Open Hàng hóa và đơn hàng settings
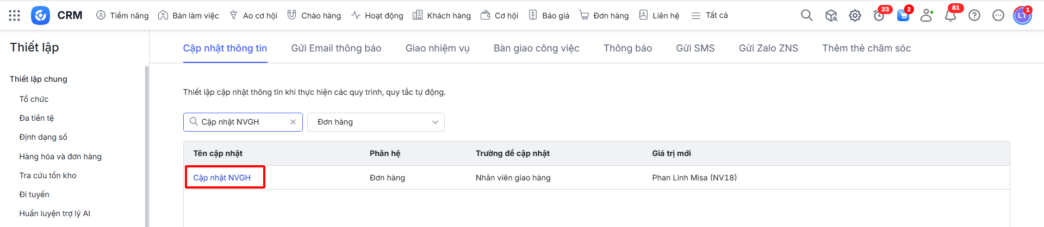The width and height of the screenshot is (1044, 227). click(x=60, y=157)
